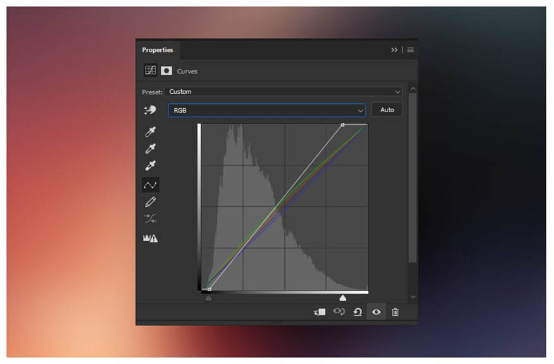Click the Preset label text
The width and height of the screenshot is (554, 364).
(152, 92)
